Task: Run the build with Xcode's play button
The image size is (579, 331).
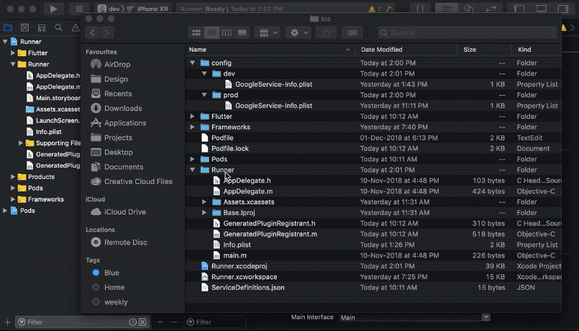Action: coord(53,9)
